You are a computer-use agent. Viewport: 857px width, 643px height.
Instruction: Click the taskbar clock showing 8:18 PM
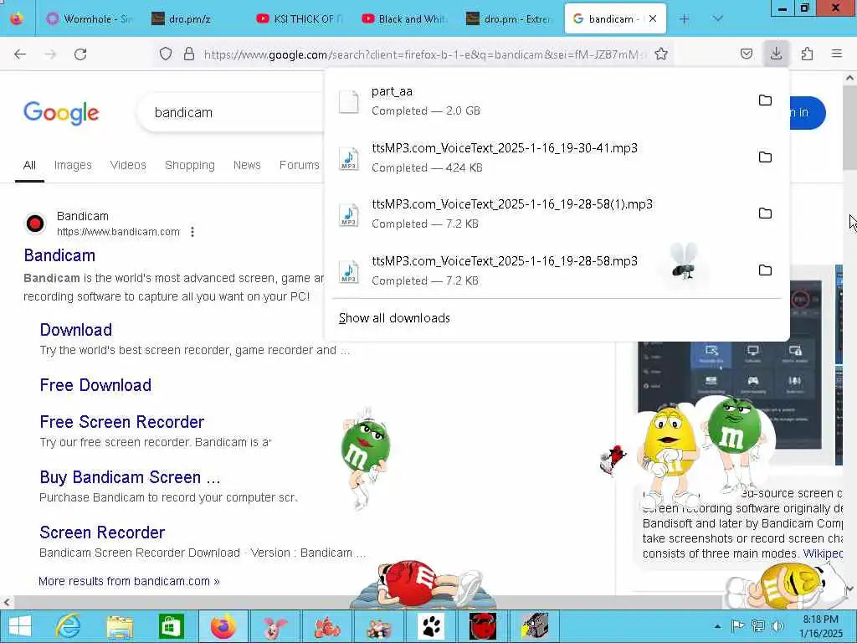[x=820, y=626]
